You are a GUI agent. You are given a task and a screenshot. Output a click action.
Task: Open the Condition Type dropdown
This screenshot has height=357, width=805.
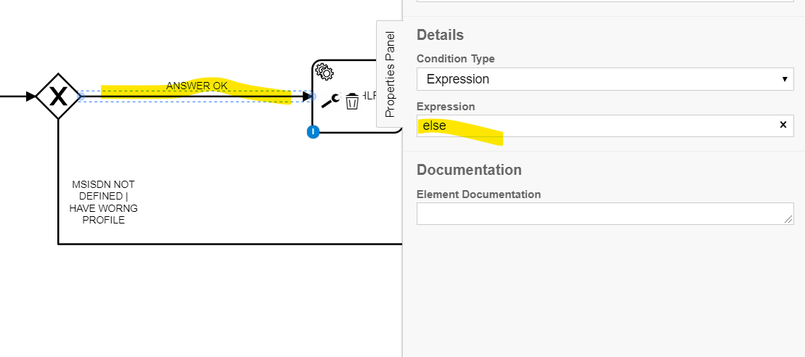point(605,79)
